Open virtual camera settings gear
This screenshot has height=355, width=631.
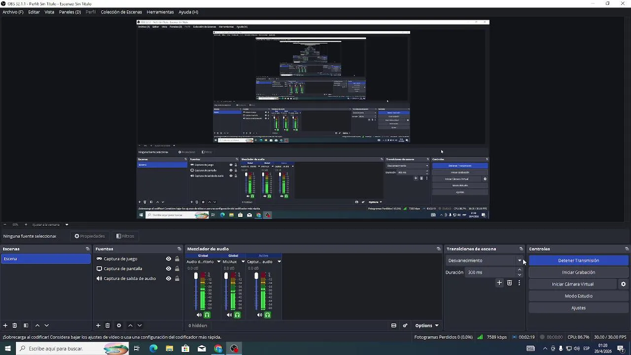[x=623, y=284]
